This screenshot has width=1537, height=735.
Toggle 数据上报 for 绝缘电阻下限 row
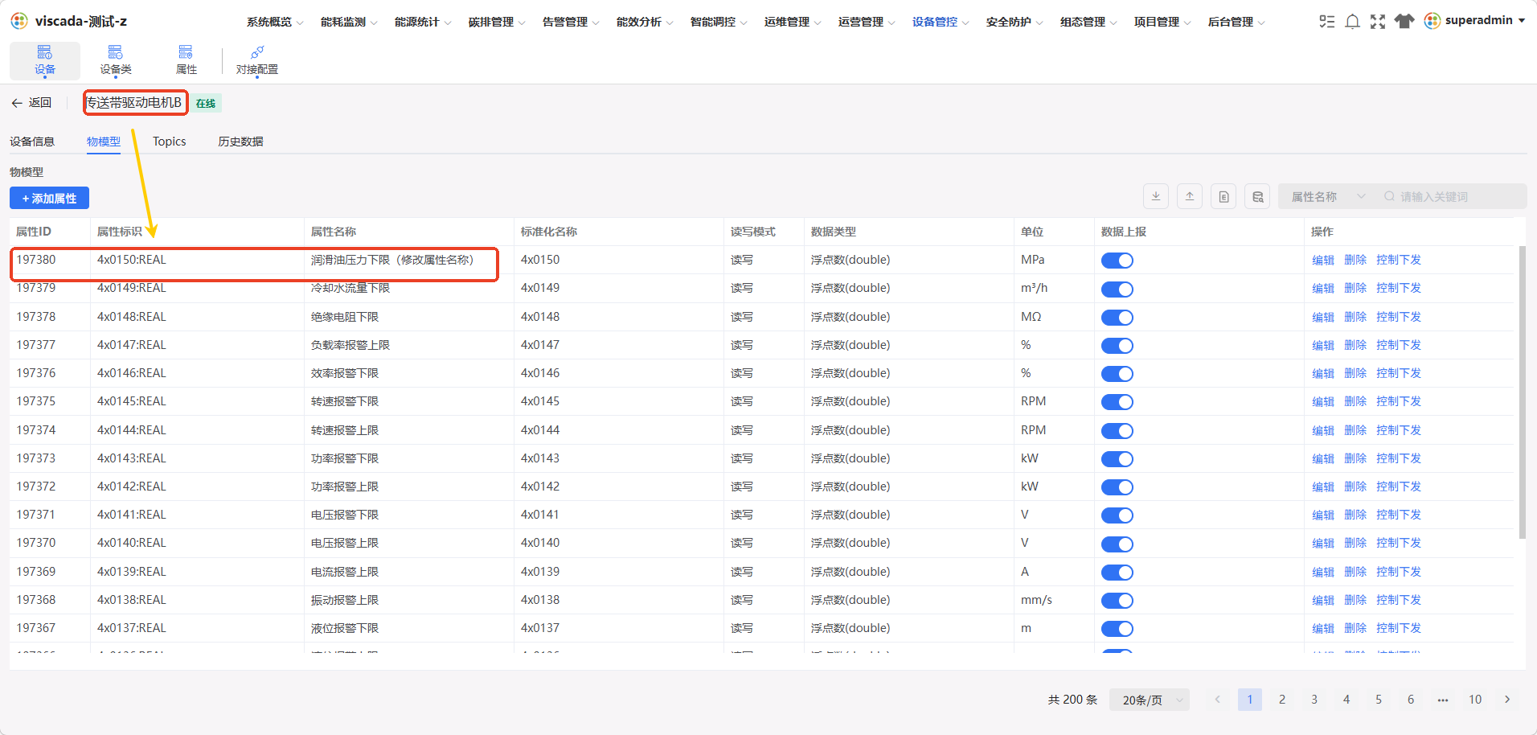1117,318
